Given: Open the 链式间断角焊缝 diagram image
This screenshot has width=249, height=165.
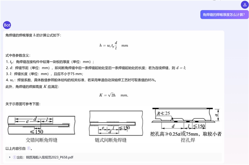Looking at the screenshot, I should click(113, 126).
